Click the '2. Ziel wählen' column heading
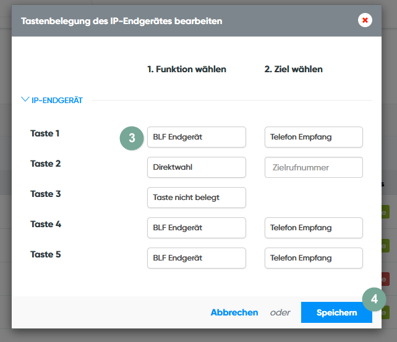 tap(294, 69)
